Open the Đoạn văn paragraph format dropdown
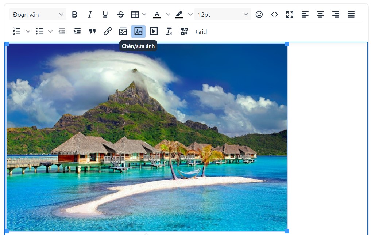The image size is (371, 235). tap(38, 15)
